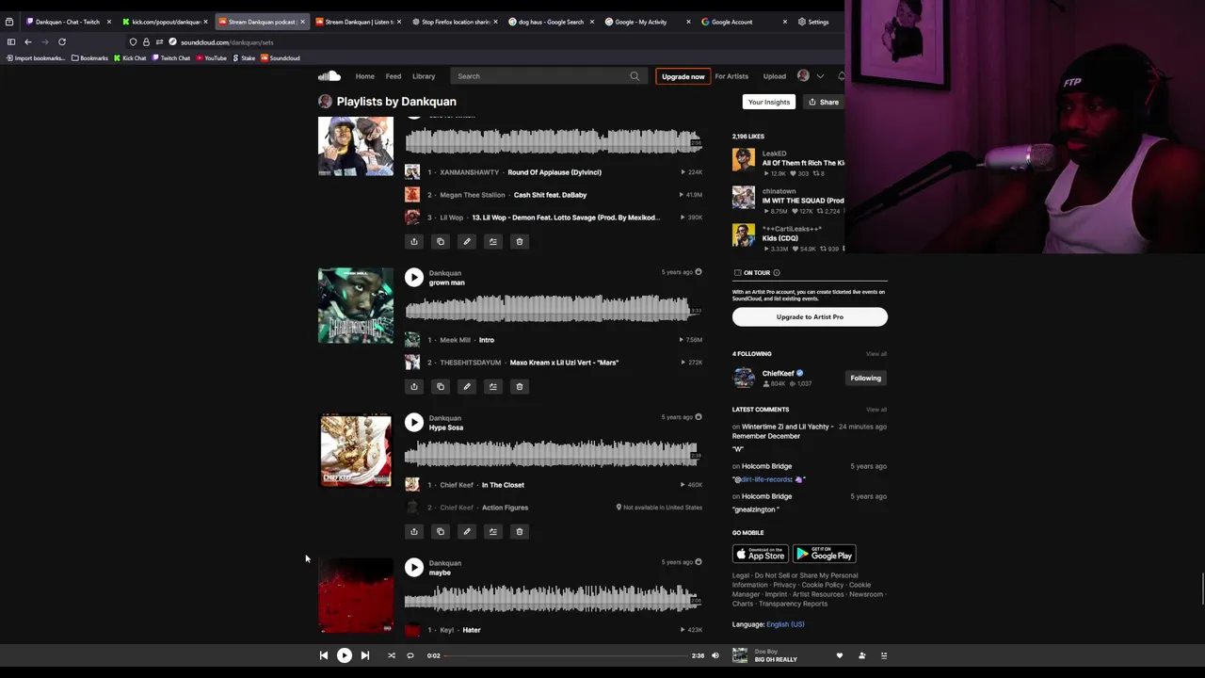Screen dimensions: 1205x678
Task: Share the 'Hype Sosa' playlist icon
Action: (x=414, y=531)
